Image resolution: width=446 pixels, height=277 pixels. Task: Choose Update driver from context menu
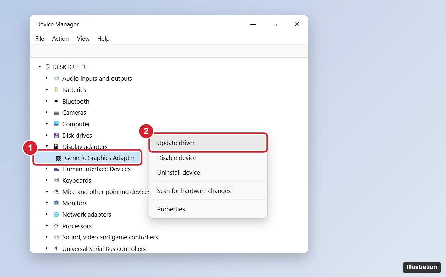point(208,143)
